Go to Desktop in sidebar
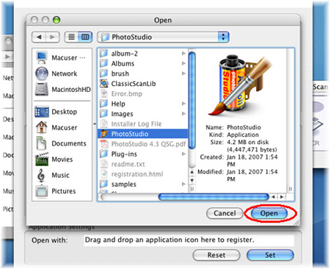This screenshot has width=330, height=269. click(x=56, y=112)
